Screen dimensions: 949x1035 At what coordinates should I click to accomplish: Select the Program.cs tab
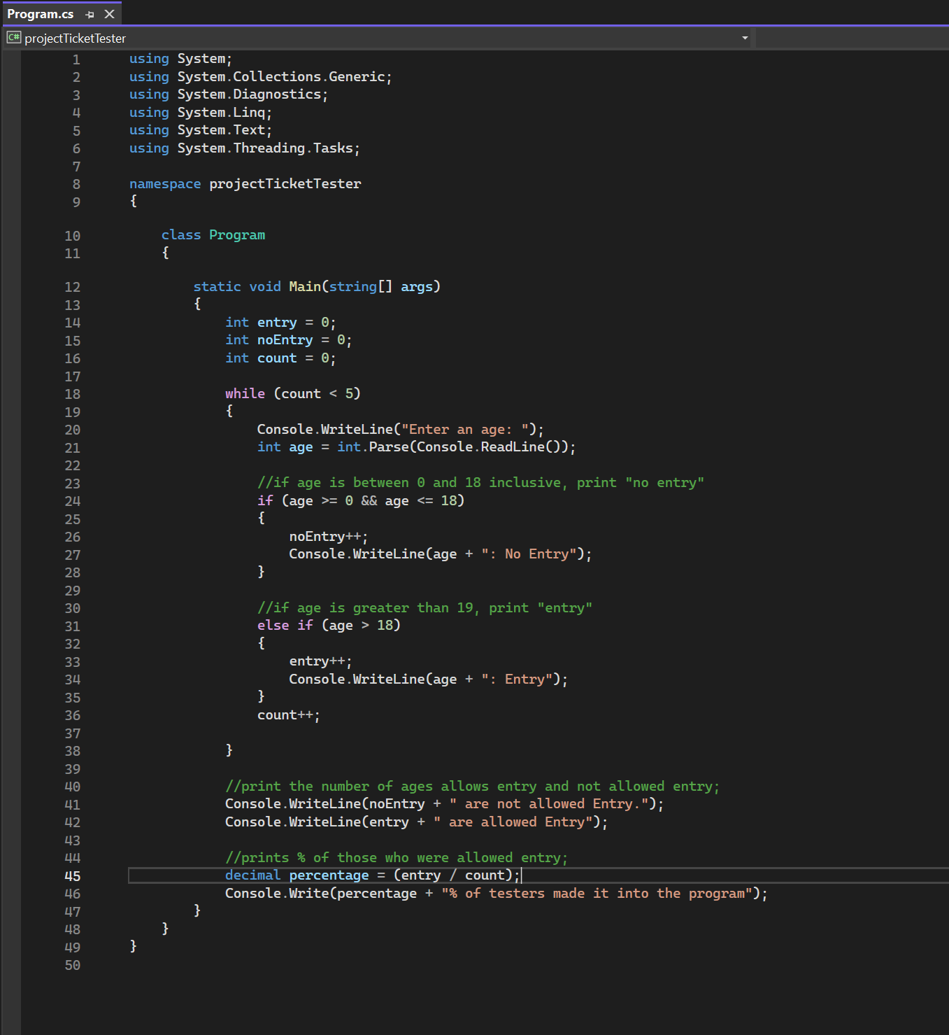click(41, 14)
